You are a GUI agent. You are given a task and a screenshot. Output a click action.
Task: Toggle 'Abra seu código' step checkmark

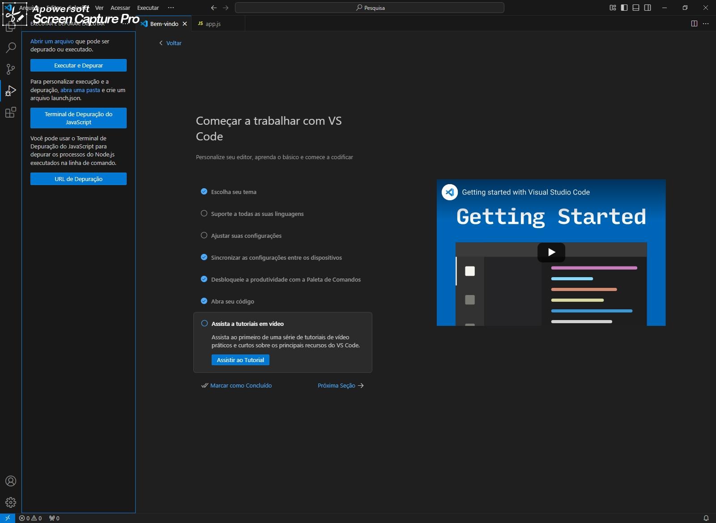[204, 301]
